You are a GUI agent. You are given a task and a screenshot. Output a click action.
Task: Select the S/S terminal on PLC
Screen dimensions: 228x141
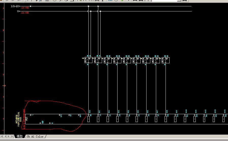click(60, 115)
